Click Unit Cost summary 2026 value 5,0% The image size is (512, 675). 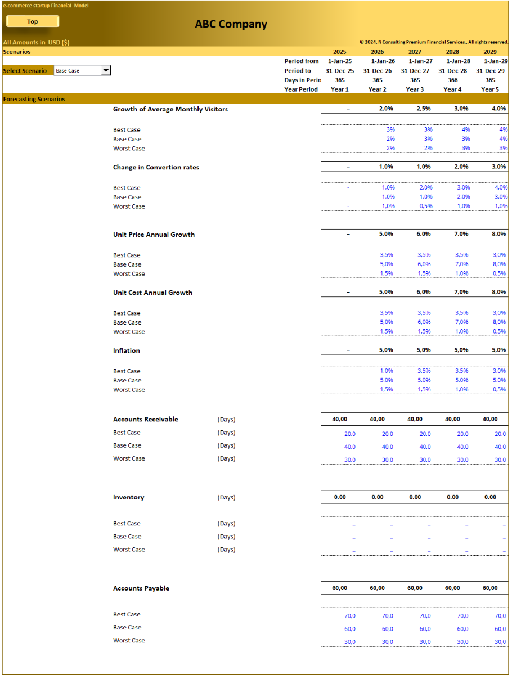[386, 292]
